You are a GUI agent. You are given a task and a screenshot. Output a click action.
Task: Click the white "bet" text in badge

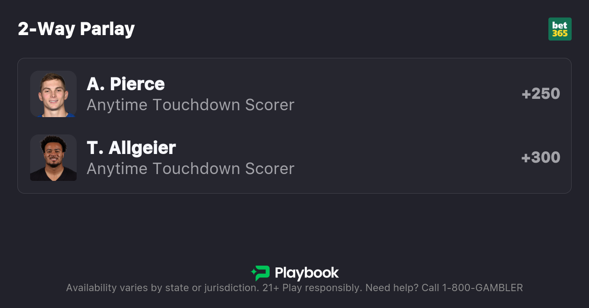tap(560, 26)
